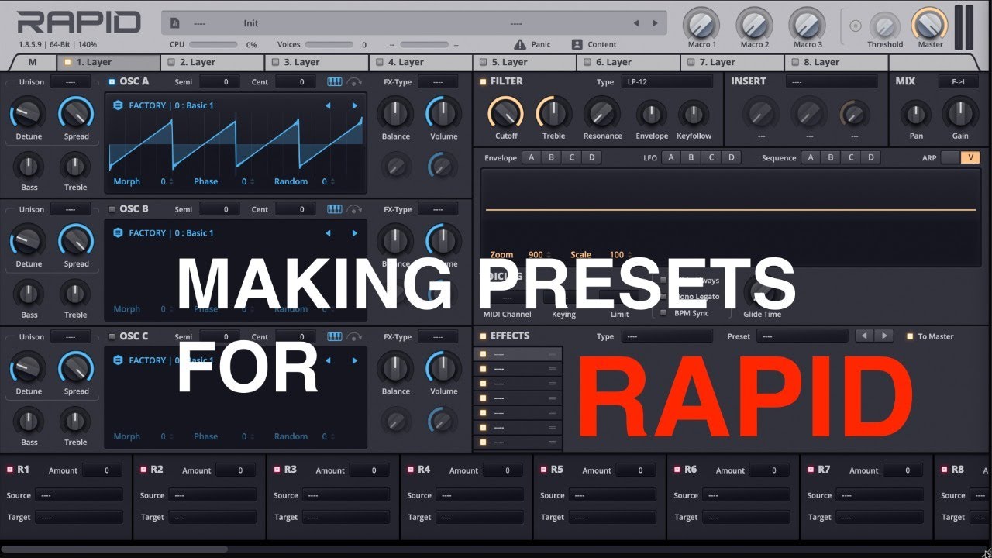Click the master output level meter
This screenshot has width=992, height=558.
(963, 28)
